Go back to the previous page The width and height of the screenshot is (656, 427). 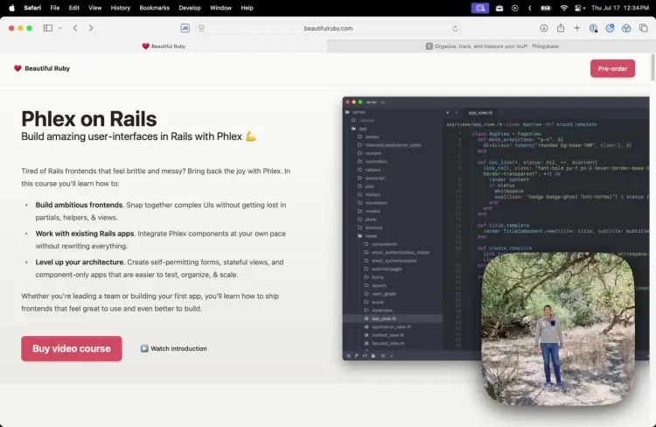[x=75, y=28]
